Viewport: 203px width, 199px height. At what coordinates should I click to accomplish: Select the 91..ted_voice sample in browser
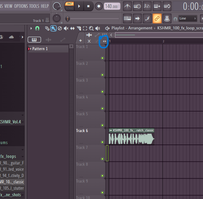12,169
